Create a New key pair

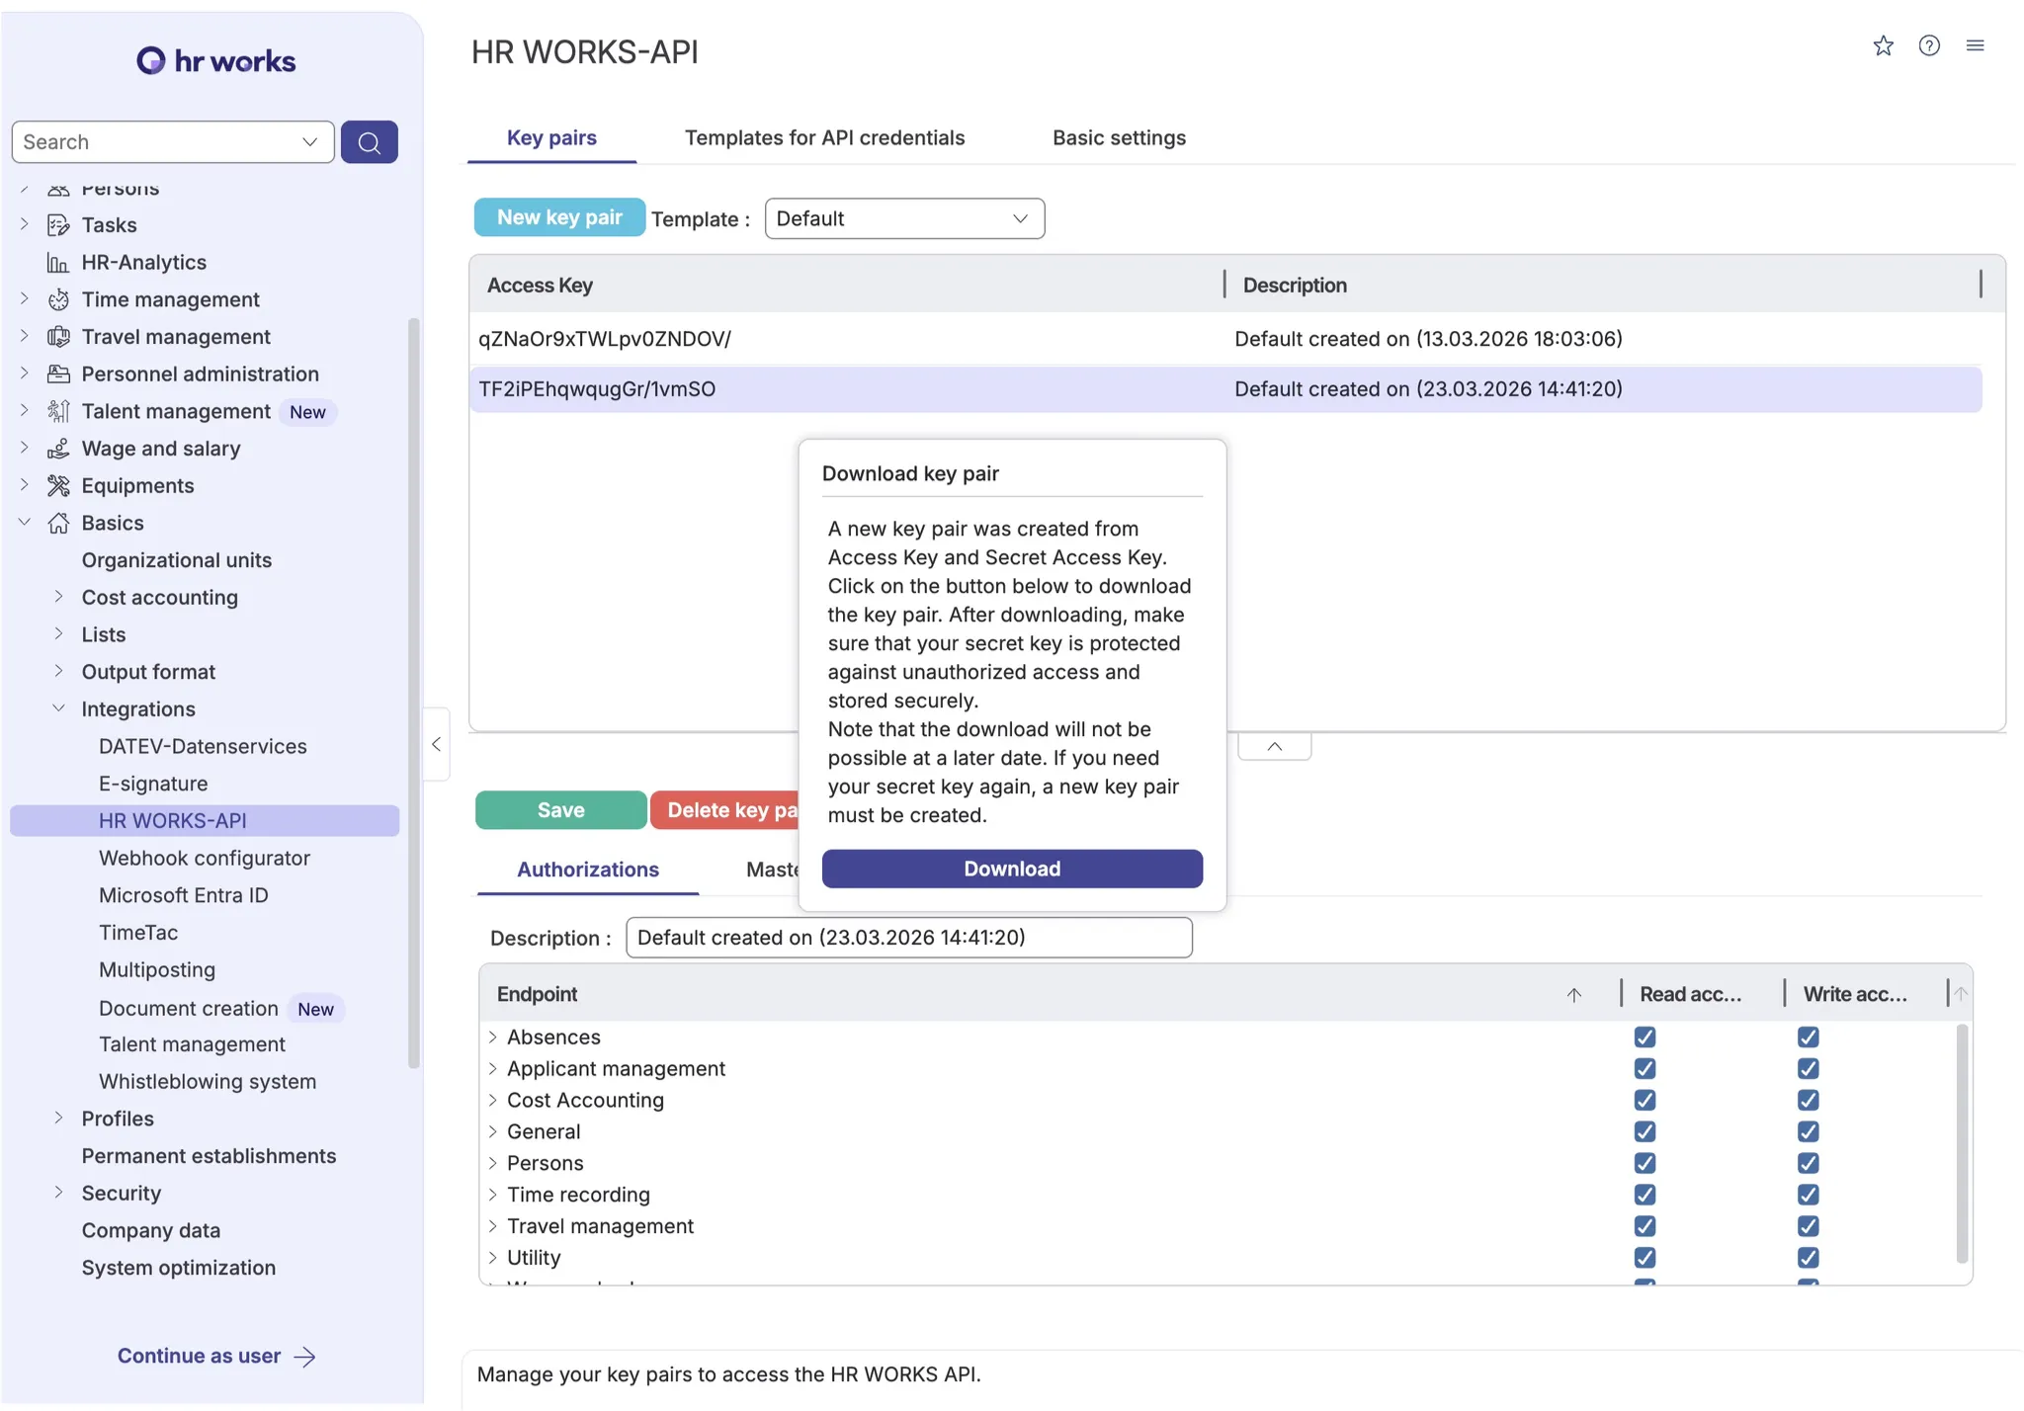point(559,217)
